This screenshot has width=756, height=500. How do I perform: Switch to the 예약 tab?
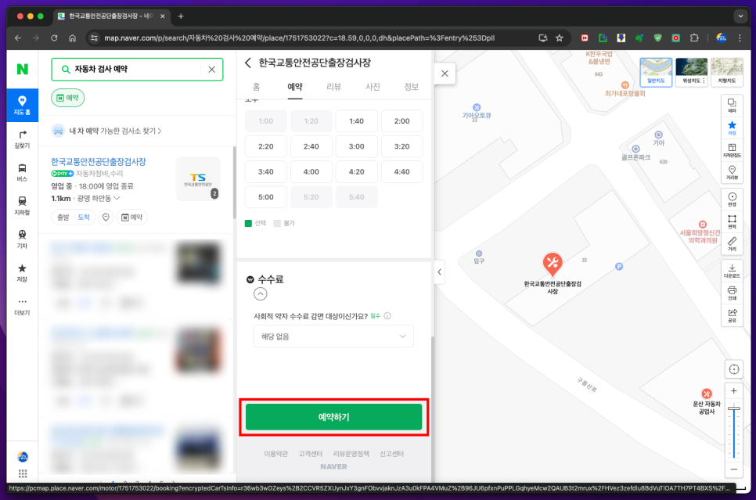click(x=294, y=87)
